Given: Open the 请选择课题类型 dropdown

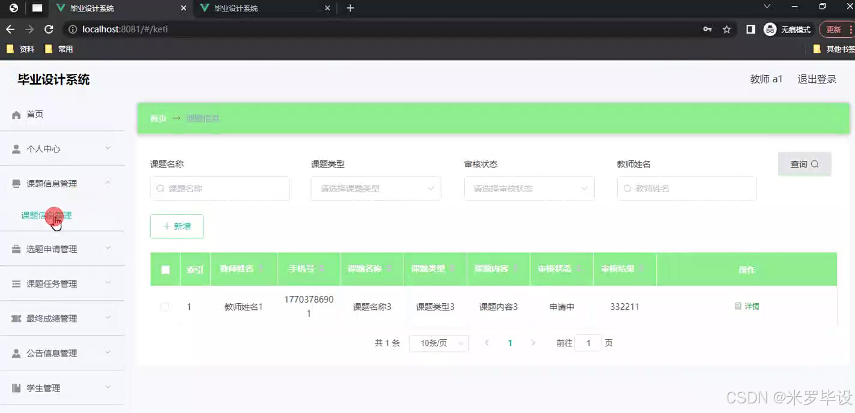Looking at the screenshot, I should coord(375,188).
